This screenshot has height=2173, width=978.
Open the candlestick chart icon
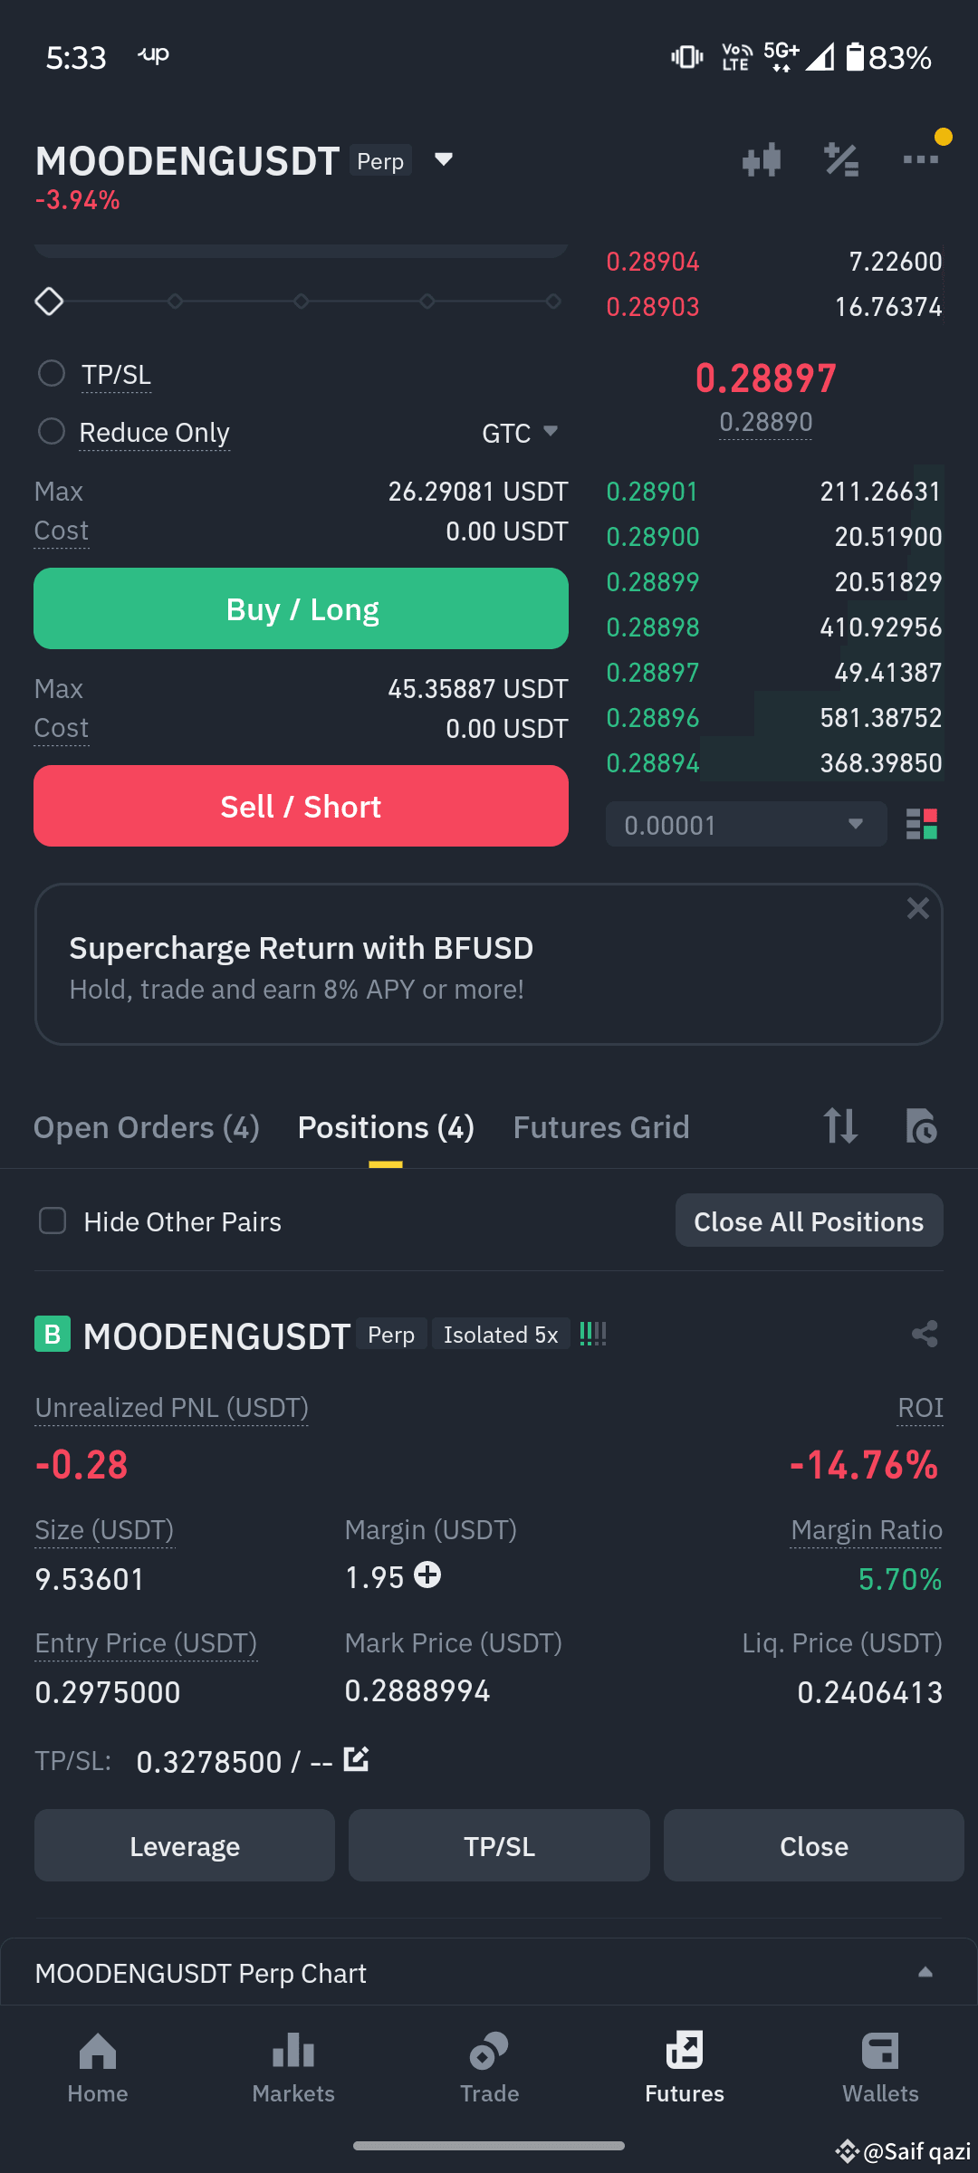pos(762,160)
